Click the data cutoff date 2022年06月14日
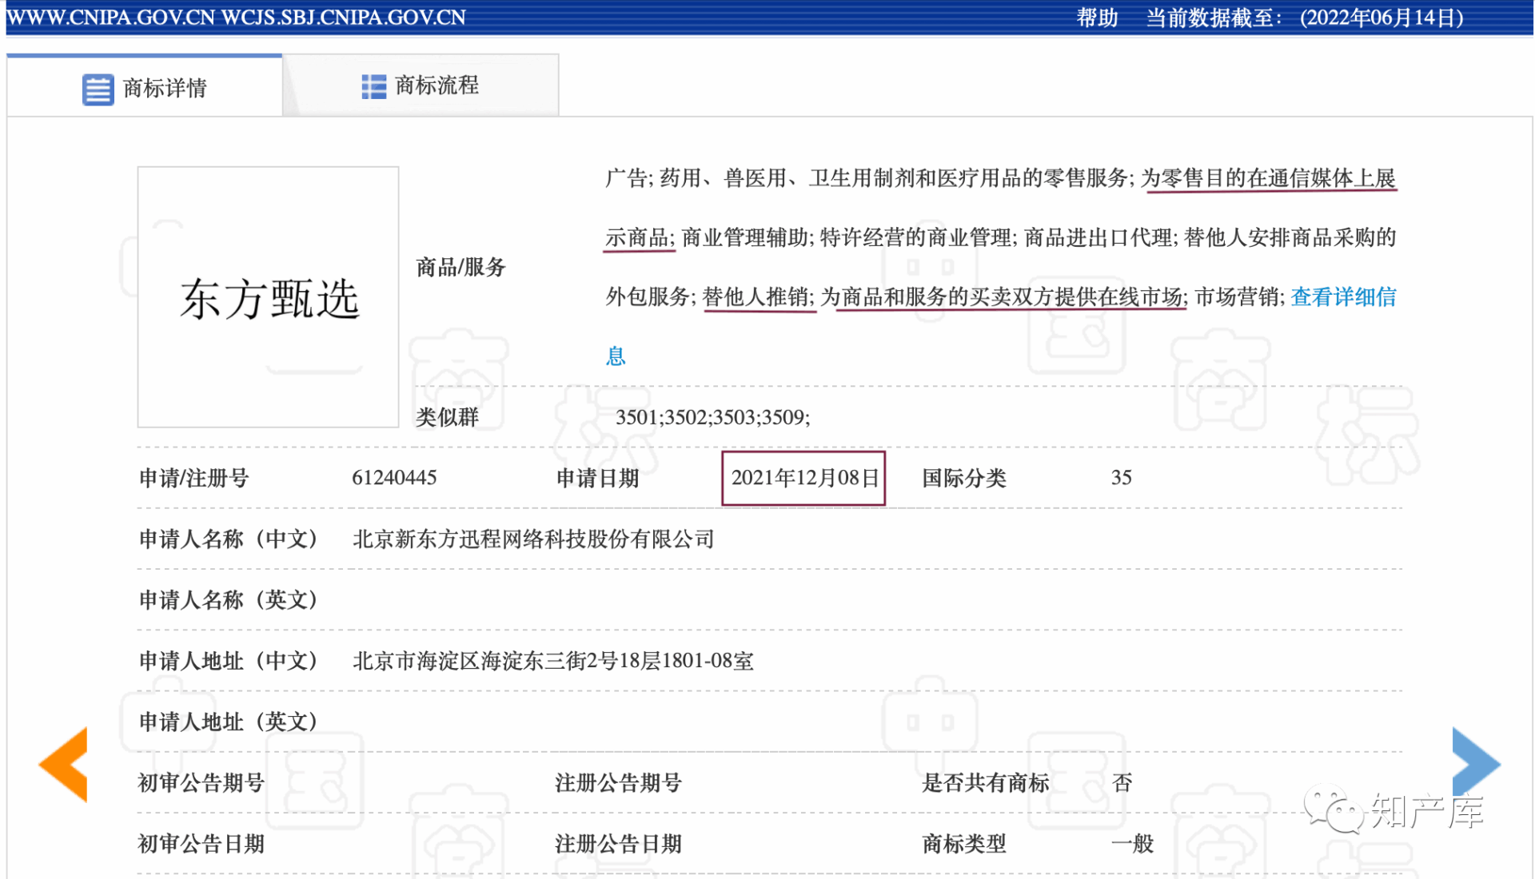 (x=1381, y=18)
